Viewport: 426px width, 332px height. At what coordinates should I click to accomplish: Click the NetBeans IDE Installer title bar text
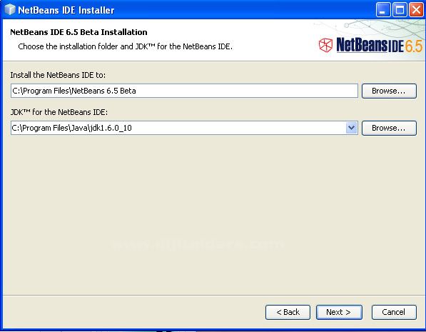pos(66,10)
